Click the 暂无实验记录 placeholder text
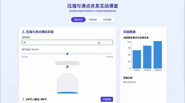This screenshot has width=185, height=103. coord(129,82)
